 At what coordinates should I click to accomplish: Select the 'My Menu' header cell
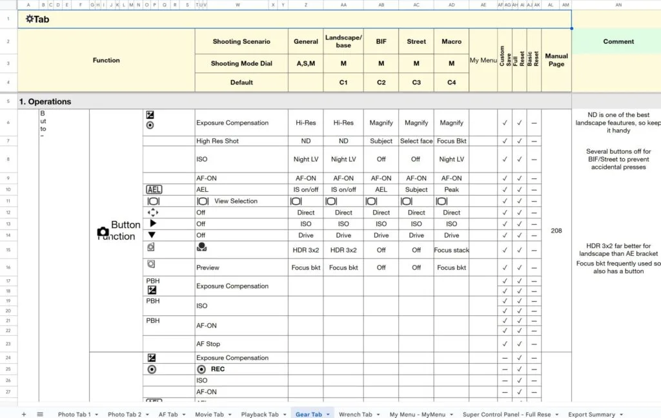point(483,60)
